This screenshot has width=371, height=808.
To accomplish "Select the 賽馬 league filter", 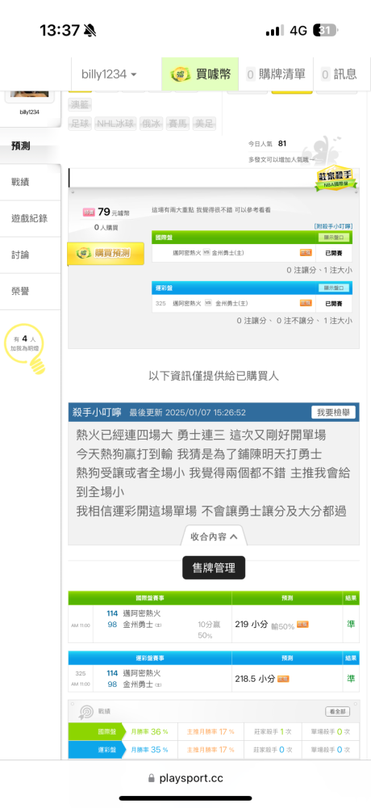I will tap(177, 124).
